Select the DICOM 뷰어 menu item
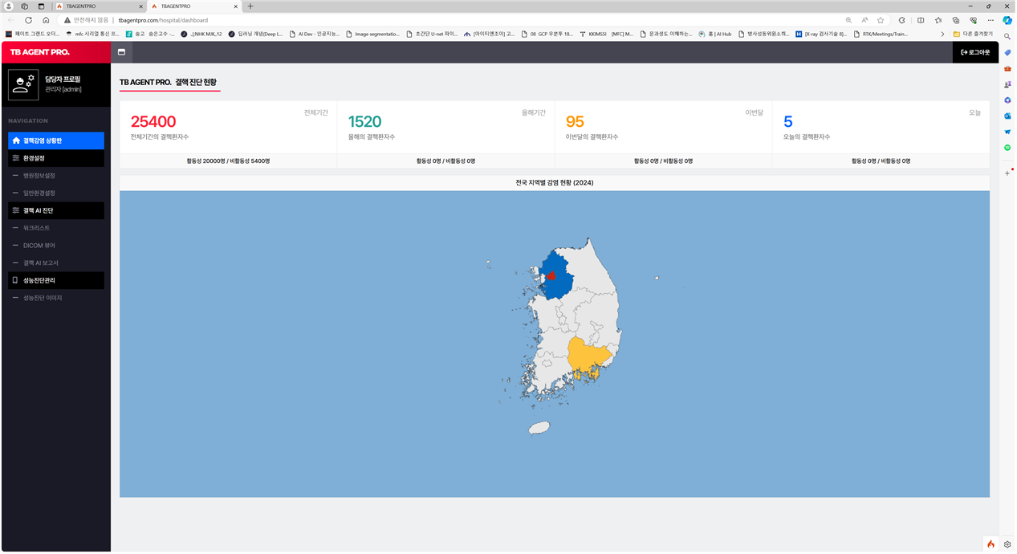Viewport: 1017px width, 554px height. 39,246
